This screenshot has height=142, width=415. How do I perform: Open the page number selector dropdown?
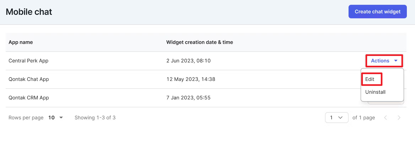point(336,118)
